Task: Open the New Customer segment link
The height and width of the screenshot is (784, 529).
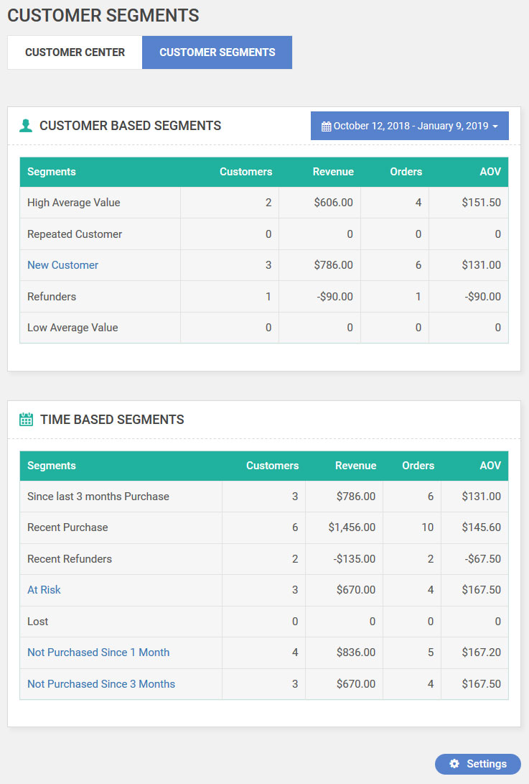Action: pyautogui.click(x=63, y=265)
